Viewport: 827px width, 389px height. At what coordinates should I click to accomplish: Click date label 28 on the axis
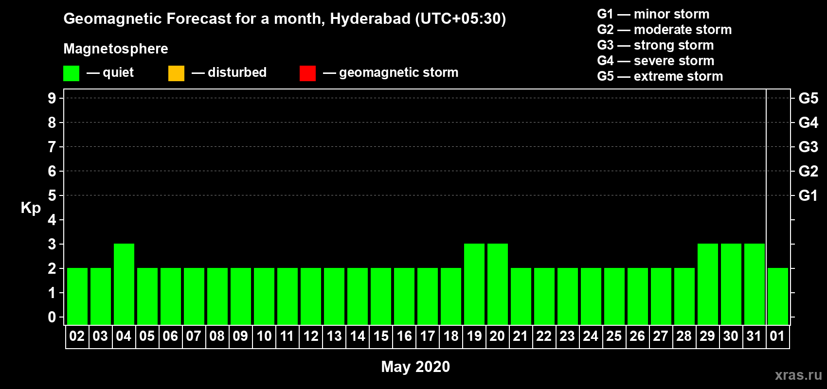tap(684, 336)
